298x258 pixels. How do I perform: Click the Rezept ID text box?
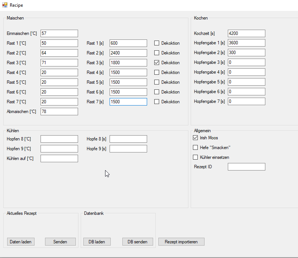click(246, 167)
